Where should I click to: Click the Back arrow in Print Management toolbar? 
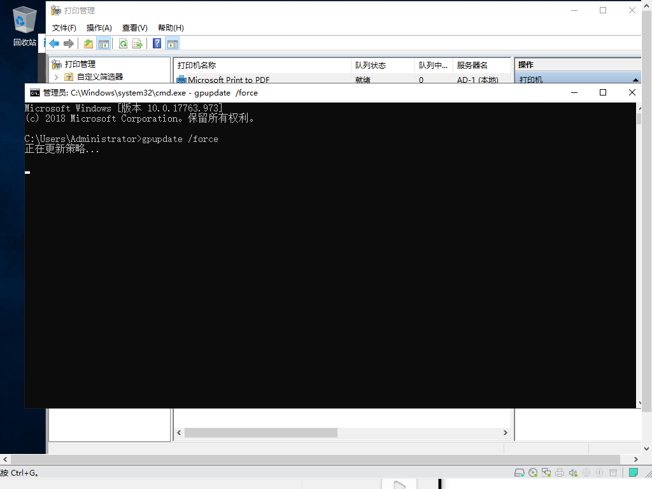tap(54, 44)
